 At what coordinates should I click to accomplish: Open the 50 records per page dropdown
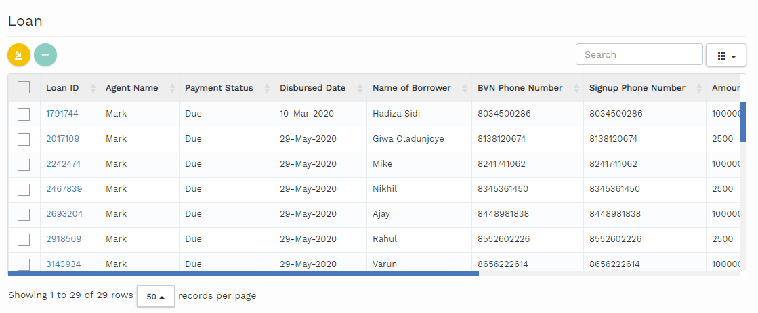click(x=156, y=296)
